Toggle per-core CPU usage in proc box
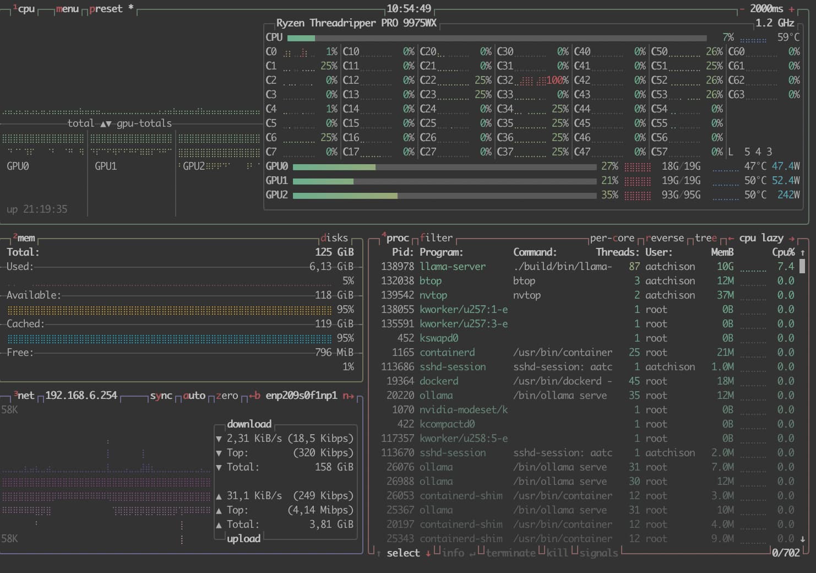This screenshot has height=573, width=816. 612,238
